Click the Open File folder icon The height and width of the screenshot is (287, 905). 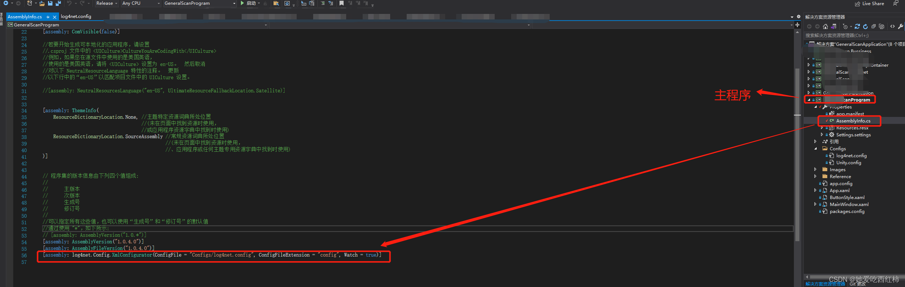(42, 3)
